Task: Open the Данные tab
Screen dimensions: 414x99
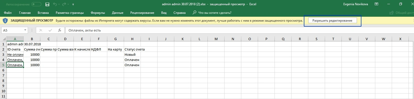Action: 118,13
